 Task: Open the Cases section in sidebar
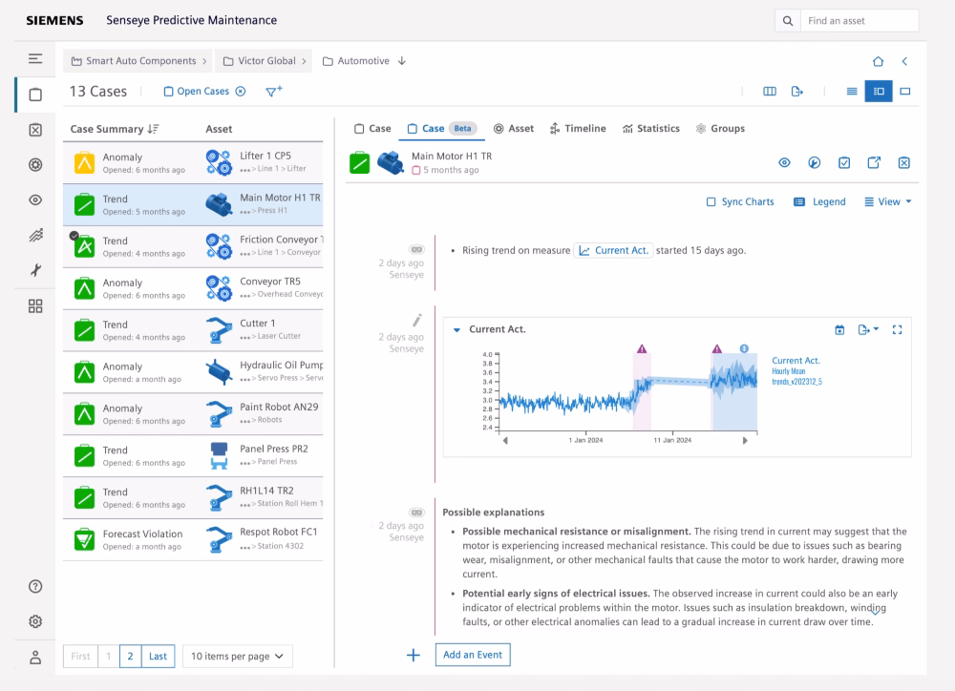coord(35,94)
